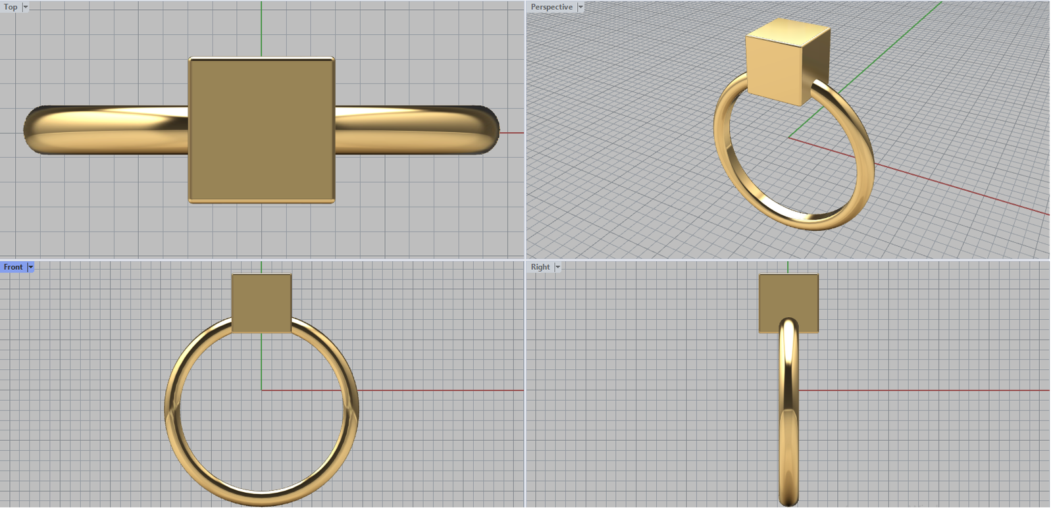Select the cube in the Front viewport

click(261, 303)
